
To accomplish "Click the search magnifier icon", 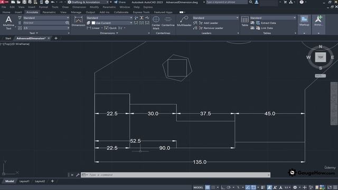I will coord(251,2).
